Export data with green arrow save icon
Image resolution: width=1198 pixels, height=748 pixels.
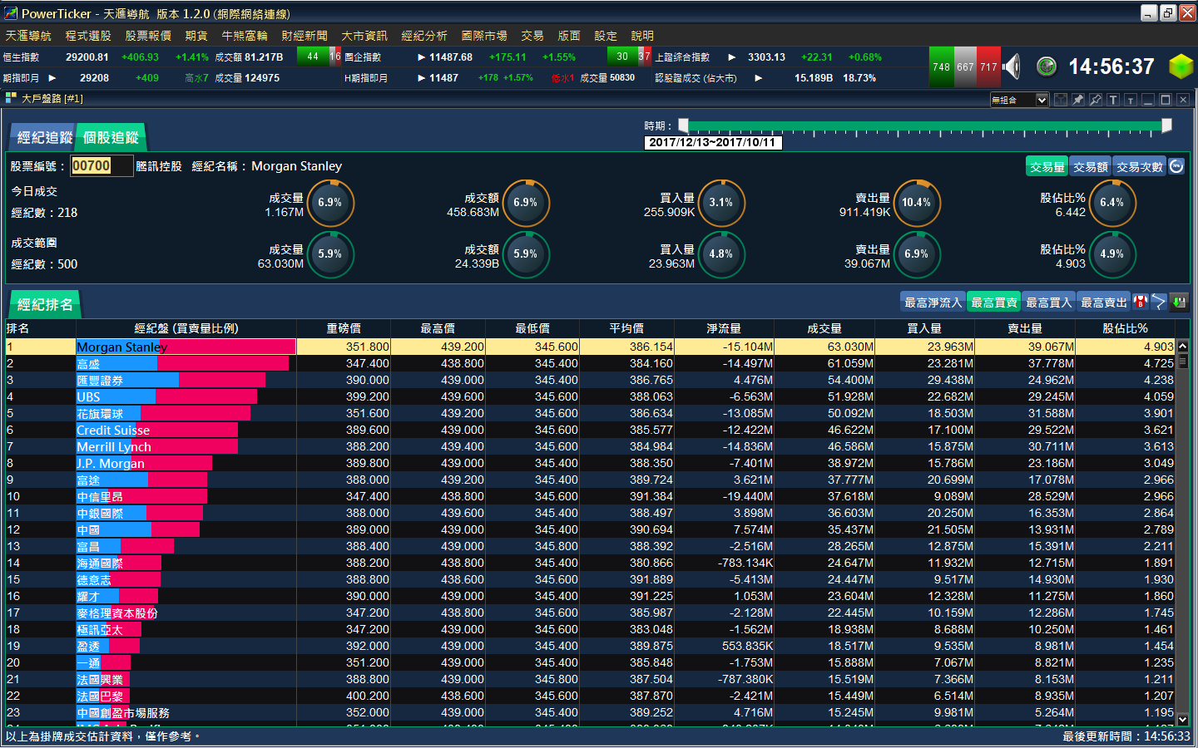point(1178,303)
